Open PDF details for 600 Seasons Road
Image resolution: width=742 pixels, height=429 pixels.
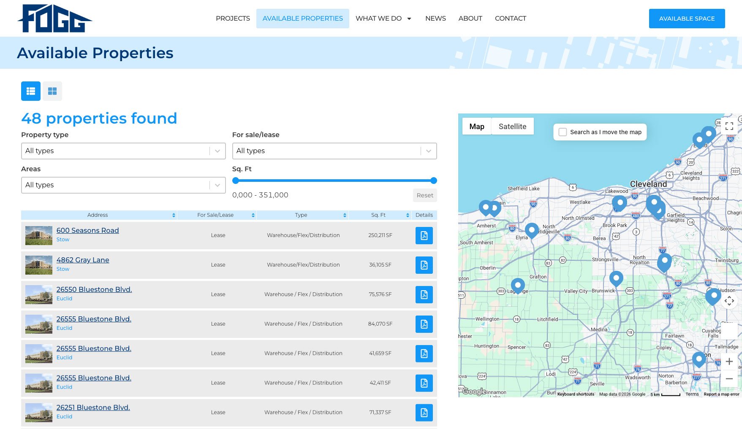tap(424, 235)
